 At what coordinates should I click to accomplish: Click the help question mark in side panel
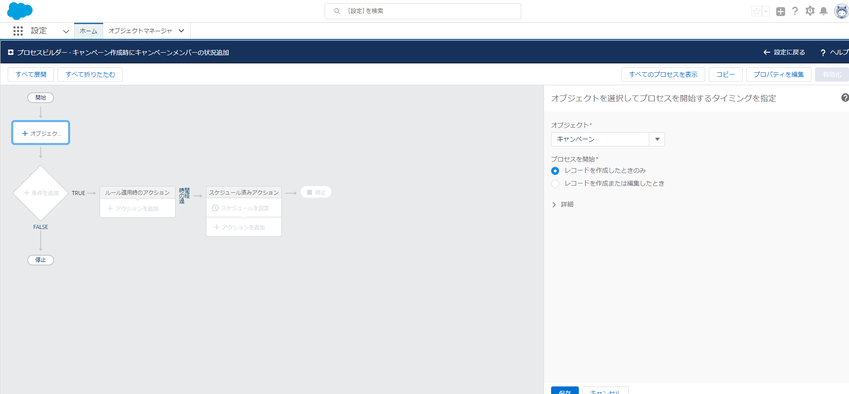coord(845,98)
